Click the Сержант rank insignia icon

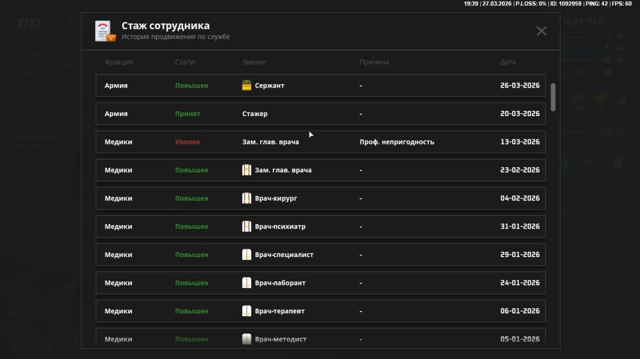(247, 85)
